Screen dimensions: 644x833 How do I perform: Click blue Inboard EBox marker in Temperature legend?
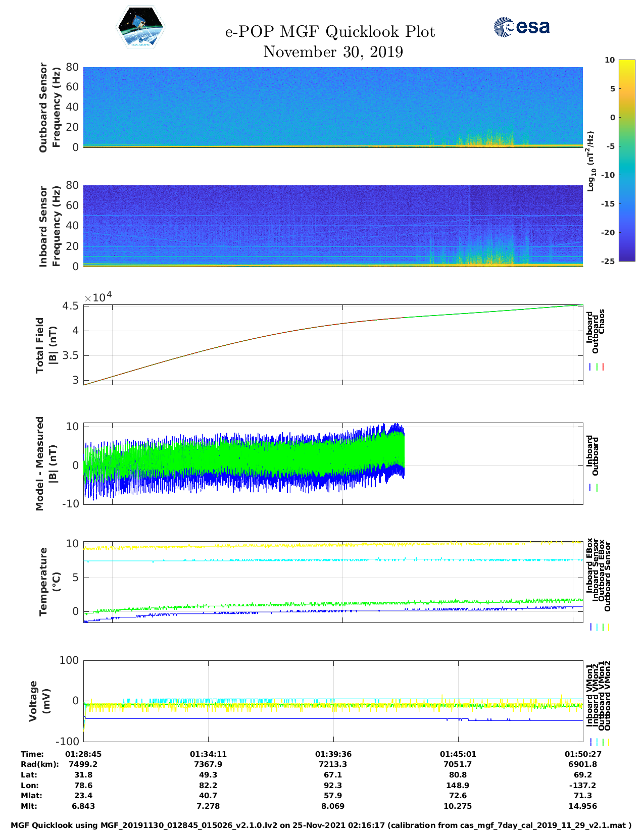click(x=590, y=627)
